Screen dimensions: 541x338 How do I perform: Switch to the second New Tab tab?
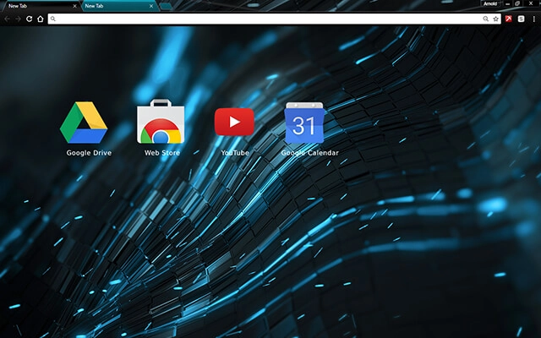coord(119,6)
